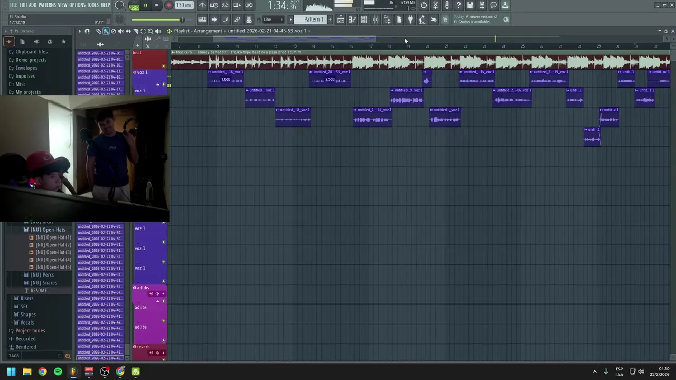
Task: Toggle the overdub blend recording icon
Action: point(237,5)
